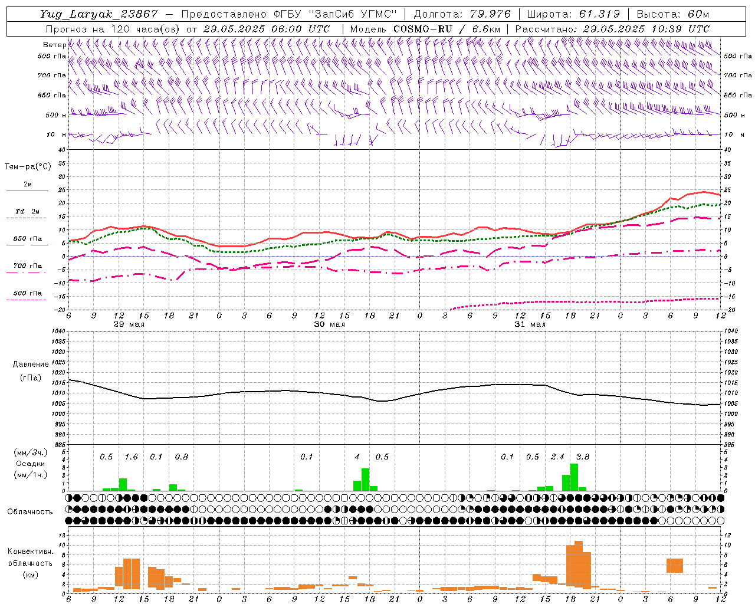
Task: Click the elevation text Высота: 60м
Action: pyautogui.click(x=673, y=14)
